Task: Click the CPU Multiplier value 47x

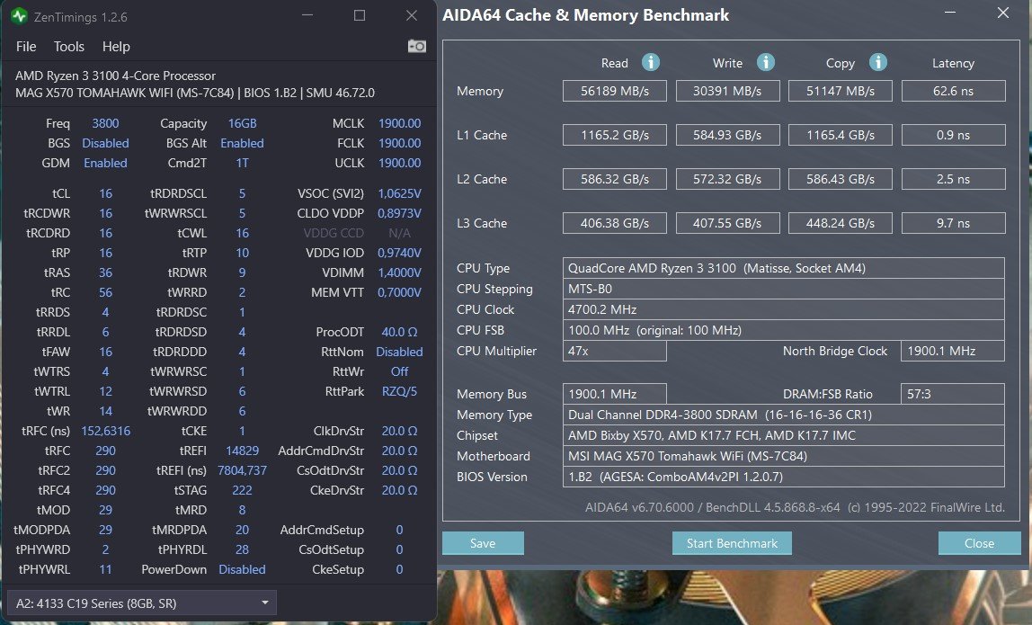Action: click(615, 351)
